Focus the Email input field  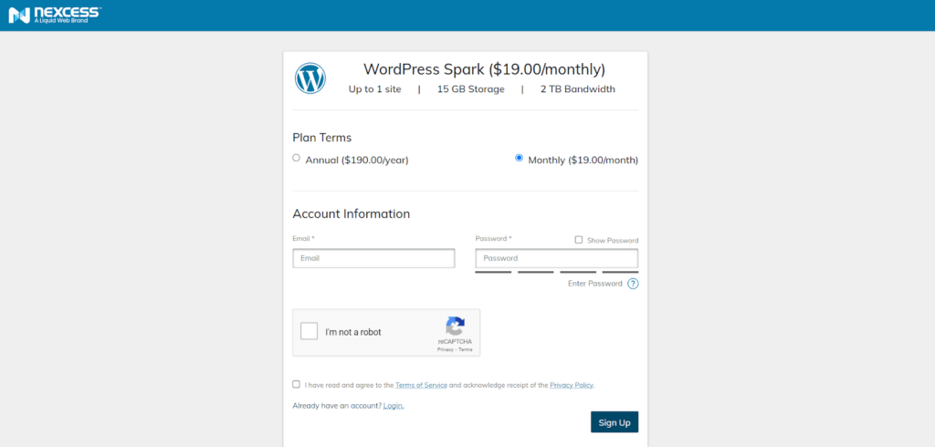point(373,258)
